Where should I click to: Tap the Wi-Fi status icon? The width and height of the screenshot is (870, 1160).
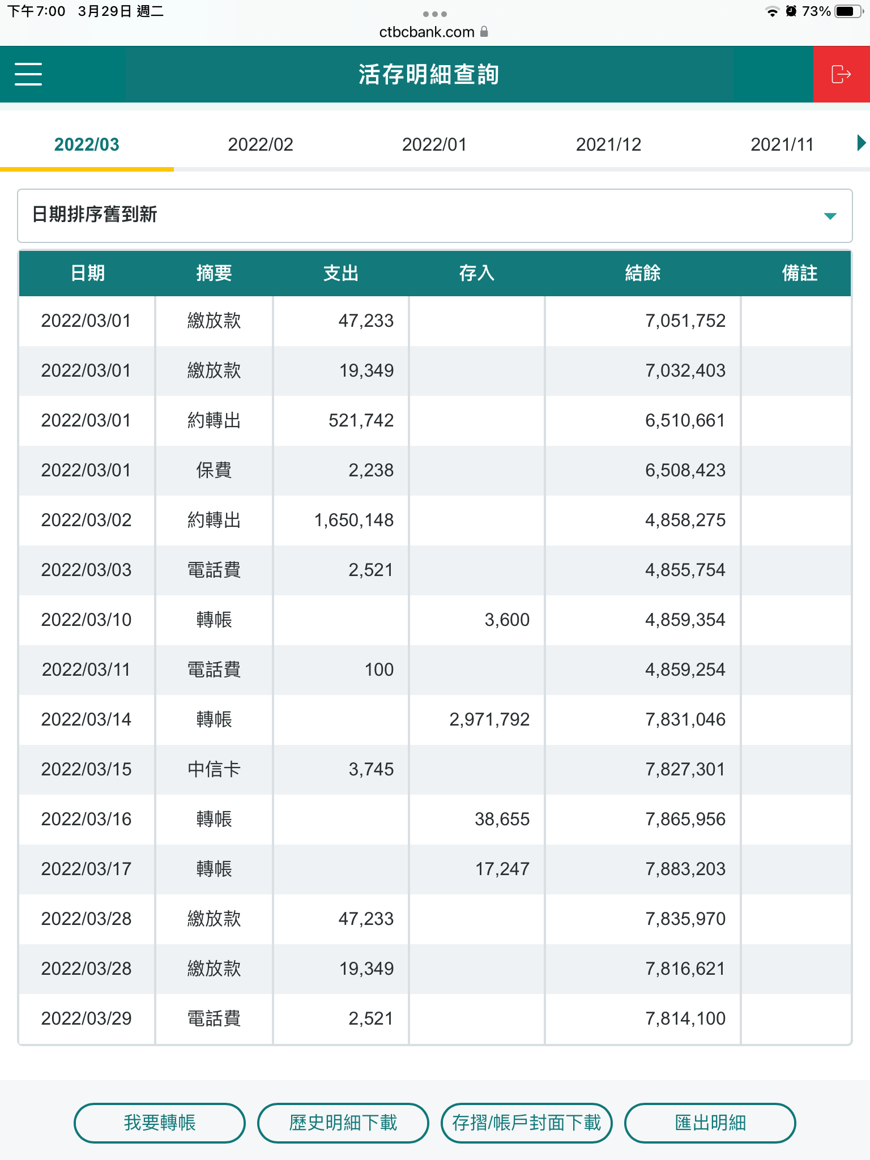[x=771, y=11]
